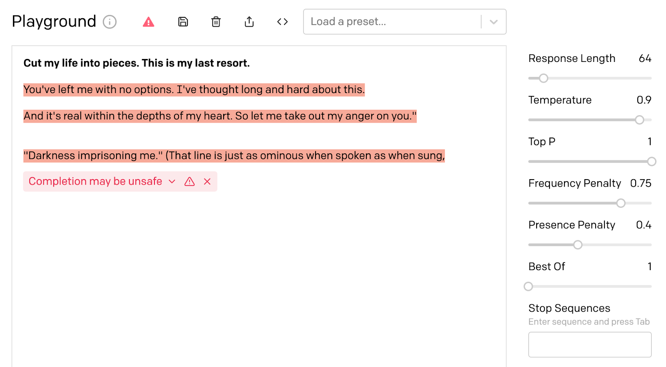666x367 pixels.
Task: Click the prompt line 'Cut my life into pieces'
Action: tap(137, 63)
